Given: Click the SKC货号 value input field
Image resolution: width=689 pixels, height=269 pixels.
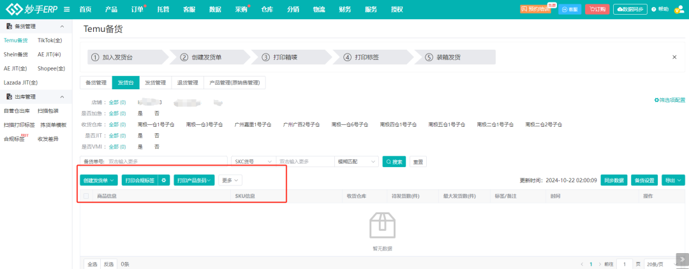Looking at the screenshot, I should point(305,161).
